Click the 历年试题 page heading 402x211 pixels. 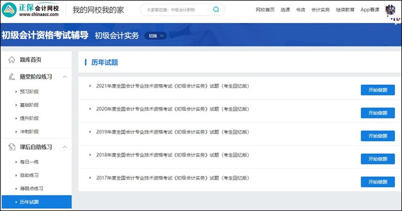tap(105, 62)
